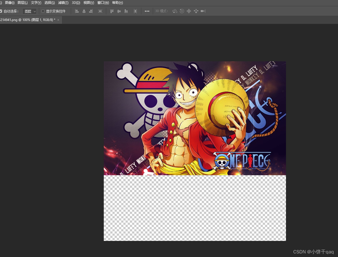Select the 3D roll camera icon

coord(182,11)
